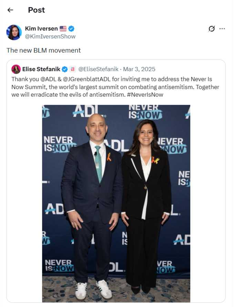Click the affiliation badge beside Elise Stefanik

(73, 69)
